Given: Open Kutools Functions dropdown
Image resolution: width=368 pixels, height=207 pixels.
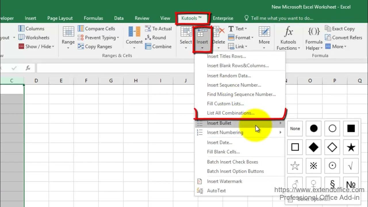Looking at the screenshot, I should point(288,38).
